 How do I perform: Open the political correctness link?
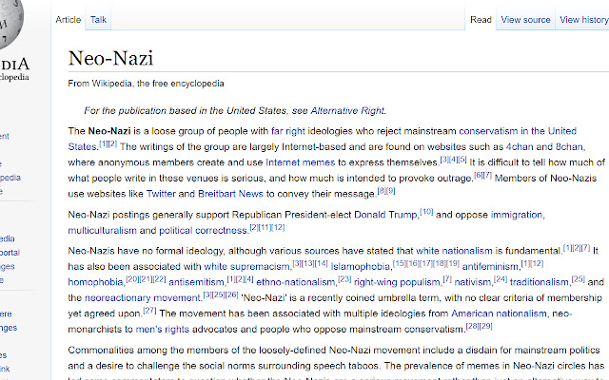203,230
